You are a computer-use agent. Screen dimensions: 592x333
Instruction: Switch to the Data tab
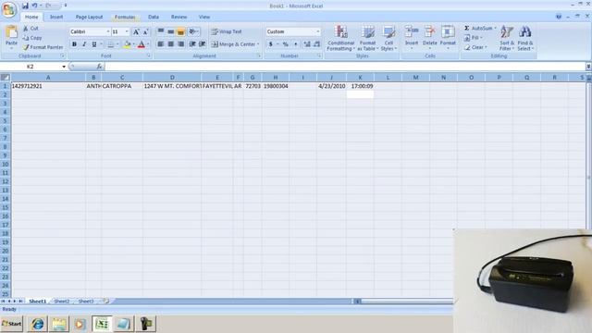pos(154,17)
